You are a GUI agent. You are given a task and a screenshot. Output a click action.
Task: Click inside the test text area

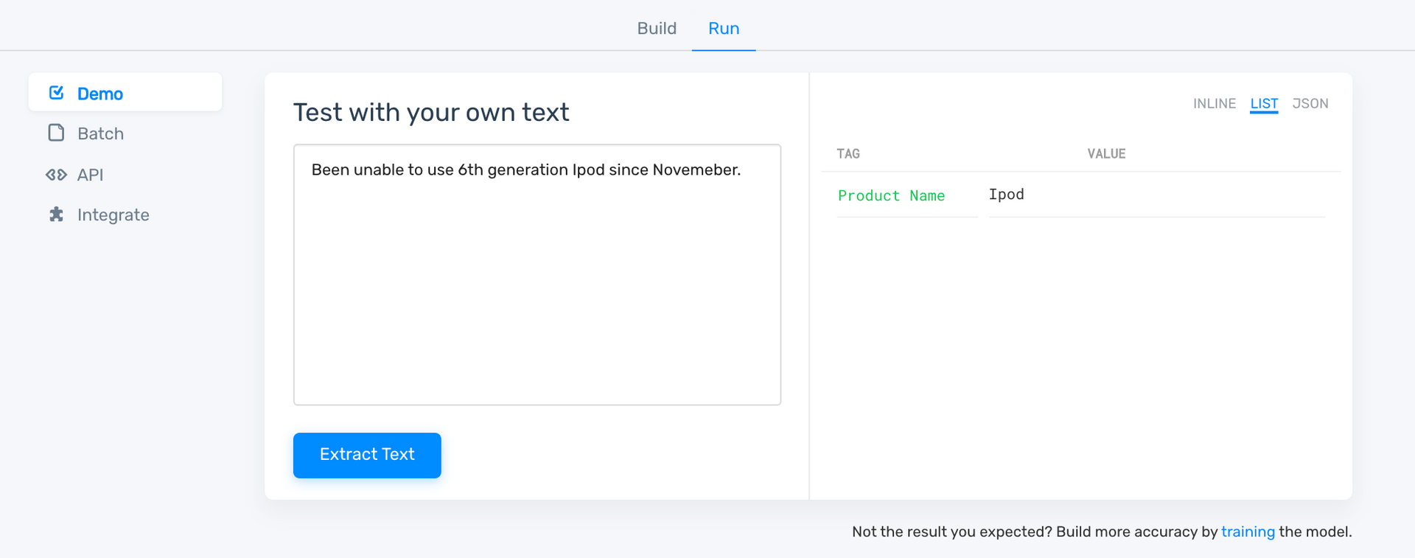(537, 287)
